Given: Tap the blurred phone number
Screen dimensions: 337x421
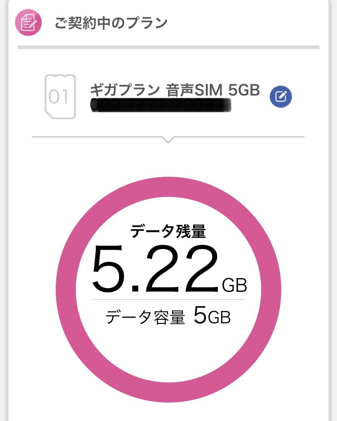Looking at the screenshot, I should click(x=160, y=105).
